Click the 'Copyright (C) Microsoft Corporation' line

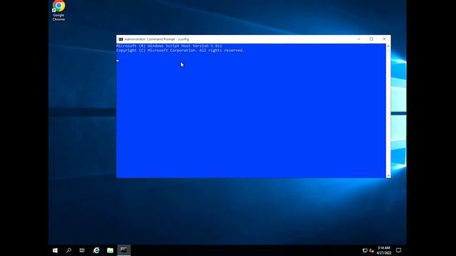[180, 50]
